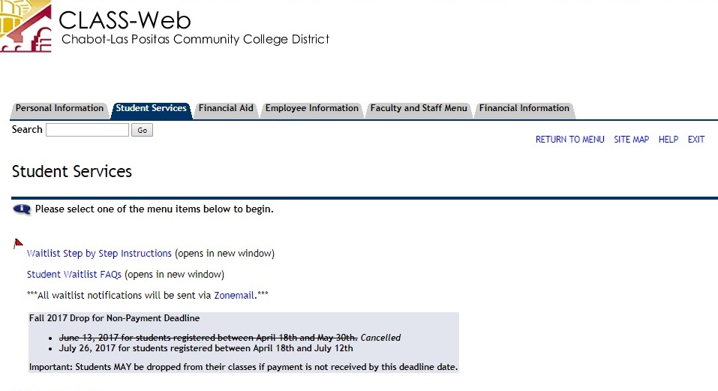Open Waitlist Step by Step Instructions link
Image resolution: width=718 pixels, height=391 pixels.
coord(99,253)
